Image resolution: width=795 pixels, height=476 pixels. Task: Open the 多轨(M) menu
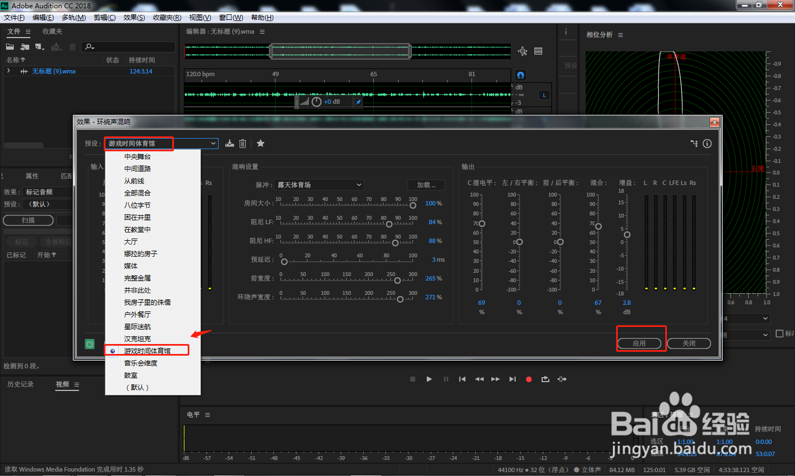(74, 18)
